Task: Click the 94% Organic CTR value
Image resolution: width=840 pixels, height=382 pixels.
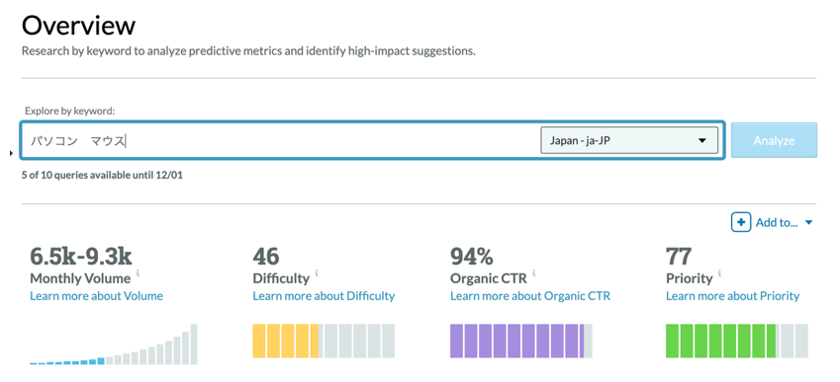Action: 471,257
